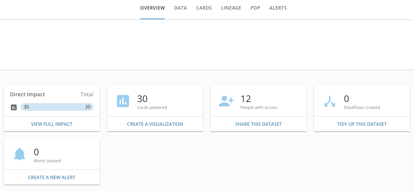Image resolution: width=414 pixels, height=191 pixels.
Task: Select the PDP tab
Action: tap(255, 8)
